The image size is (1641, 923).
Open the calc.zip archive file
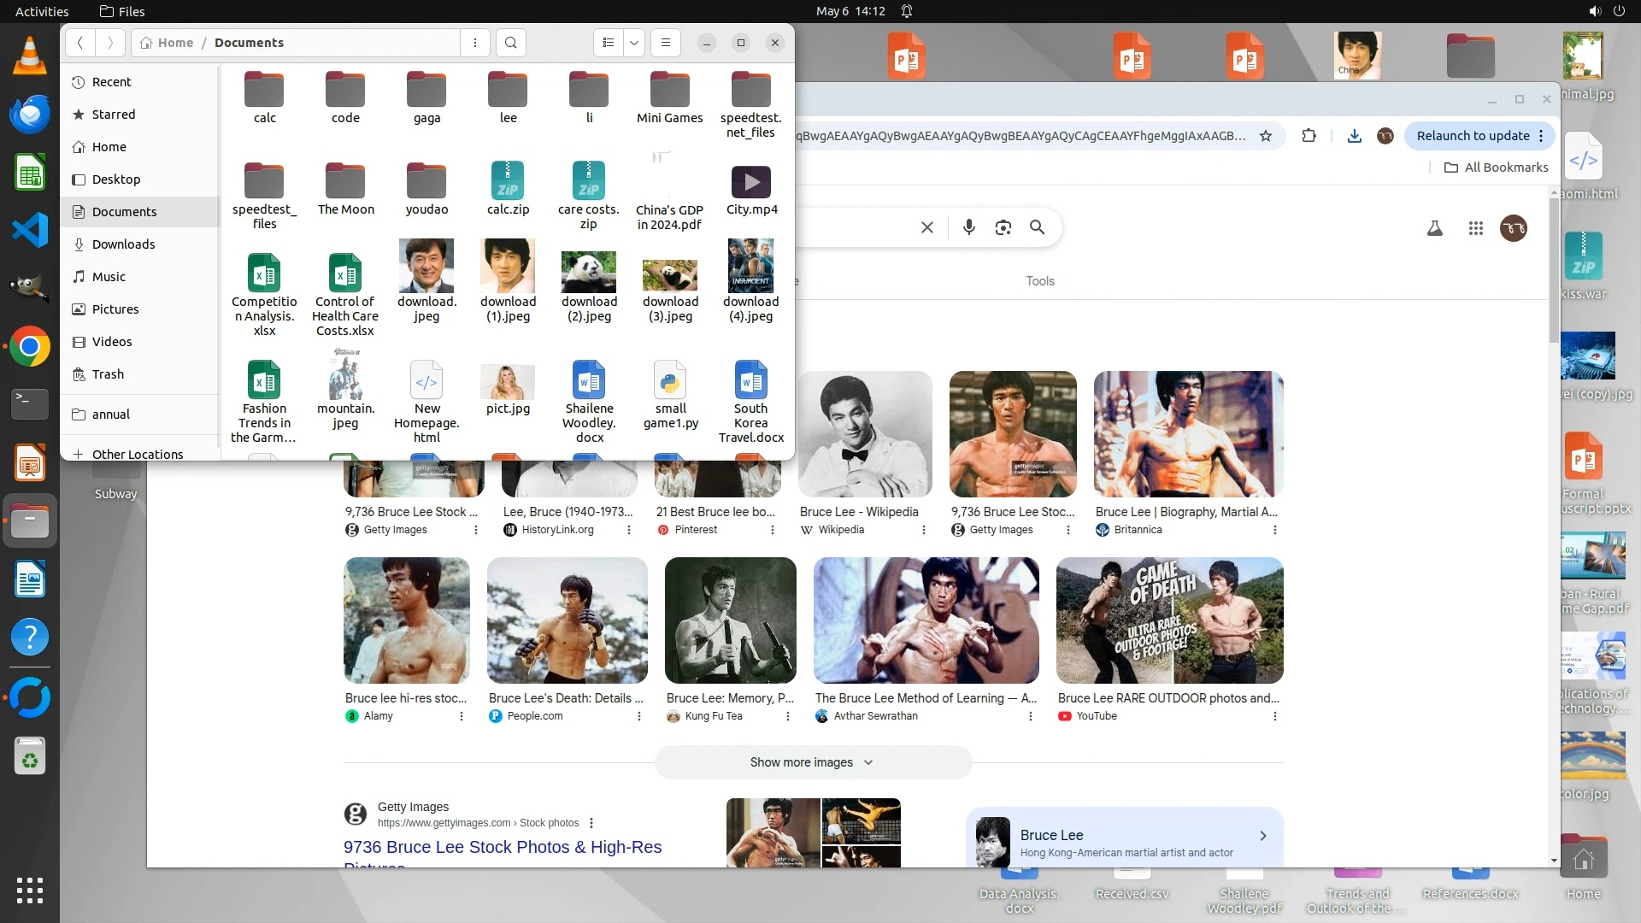508,188
